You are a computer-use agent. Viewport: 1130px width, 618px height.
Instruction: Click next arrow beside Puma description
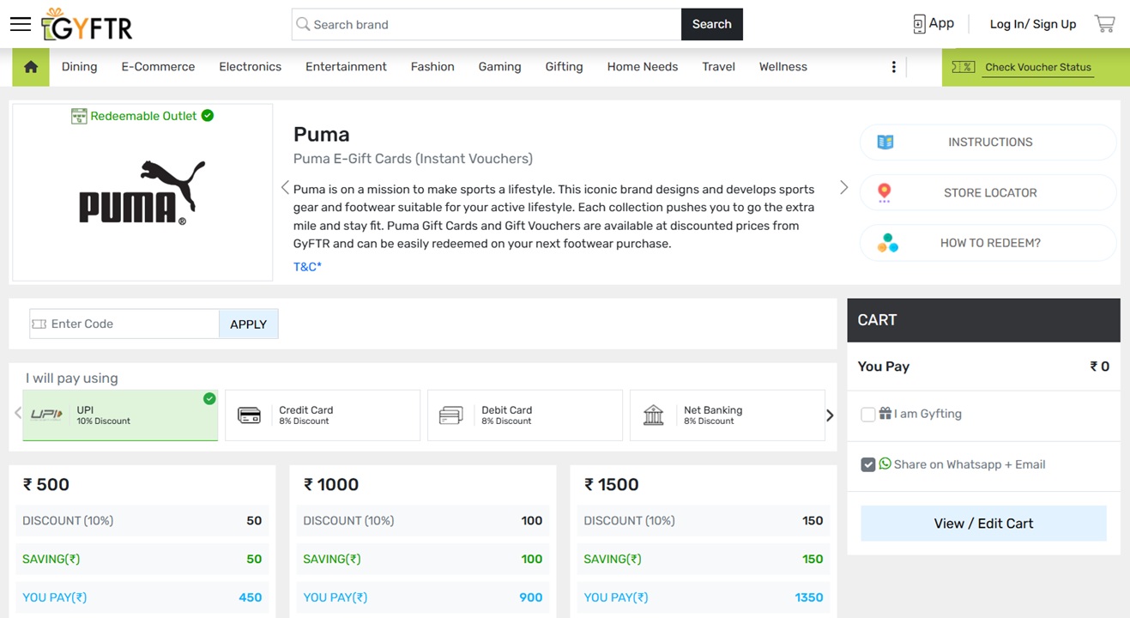[x=843, y=187]
